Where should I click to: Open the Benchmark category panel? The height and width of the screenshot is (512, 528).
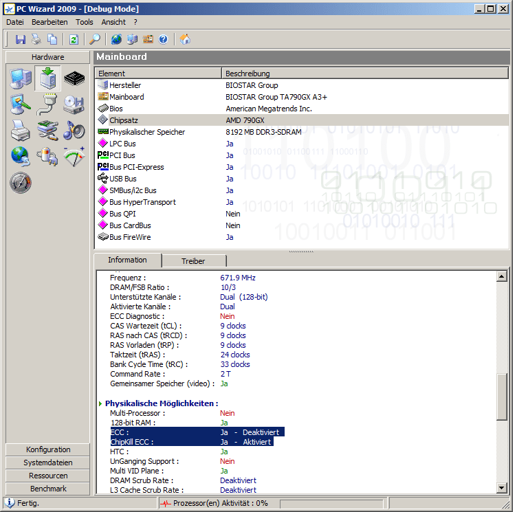pos(48,489)
